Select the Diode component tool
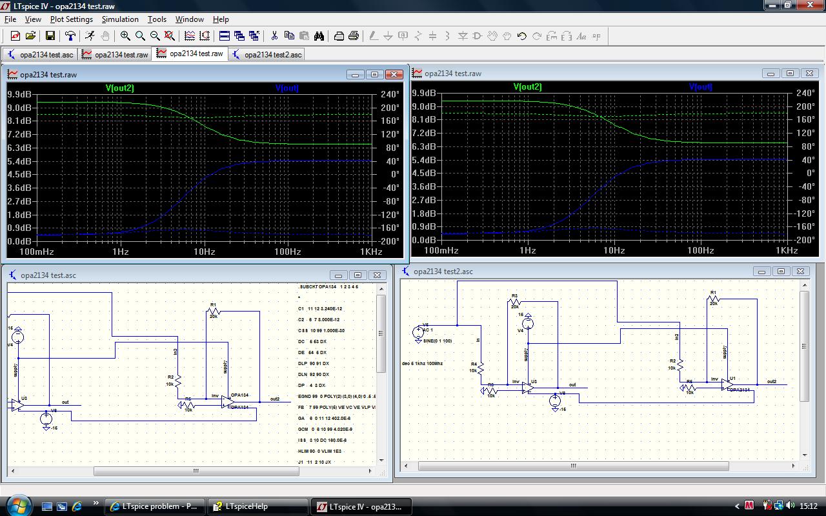 click(463, 36)
